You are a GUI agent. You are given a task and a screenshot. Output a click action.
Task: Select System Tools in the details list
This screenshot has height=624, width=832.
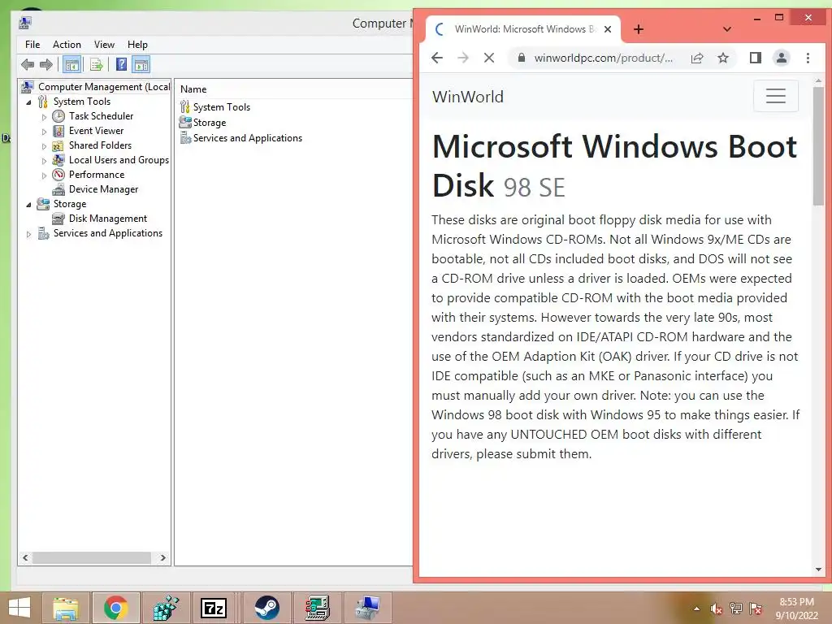click(x=221, y=106)
